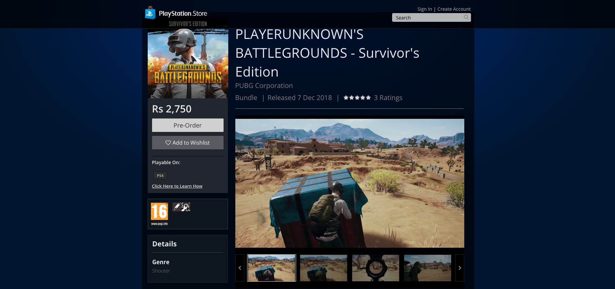Open the Create Account link

pyautogui.click(x=454, y=9)
